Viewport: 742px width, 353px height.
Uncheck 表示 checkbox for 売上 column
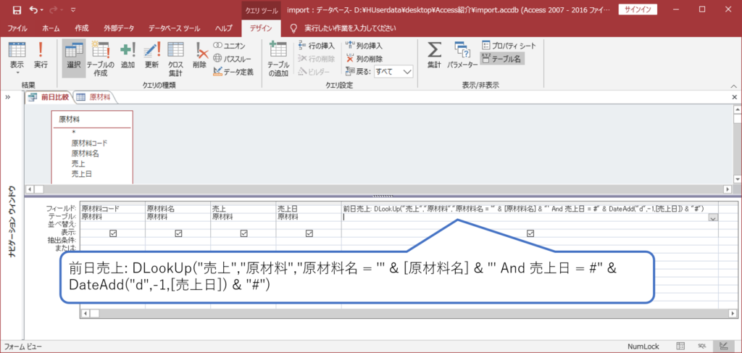(x=243, y=233)
